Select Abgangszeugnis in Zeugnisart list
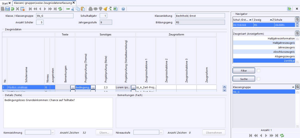Image resolution: width=300 pixels, height=138 pixels. [264, 57]
